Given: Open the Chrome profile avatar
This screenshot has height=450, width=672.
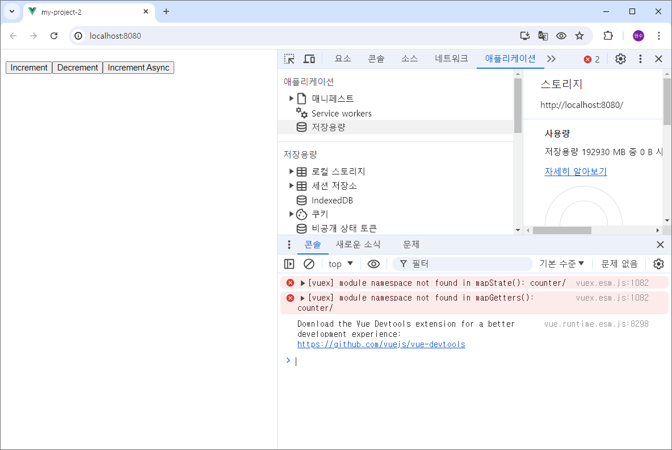Looking at the screenshot, I should pyautogui.click(x=638, y=36).
